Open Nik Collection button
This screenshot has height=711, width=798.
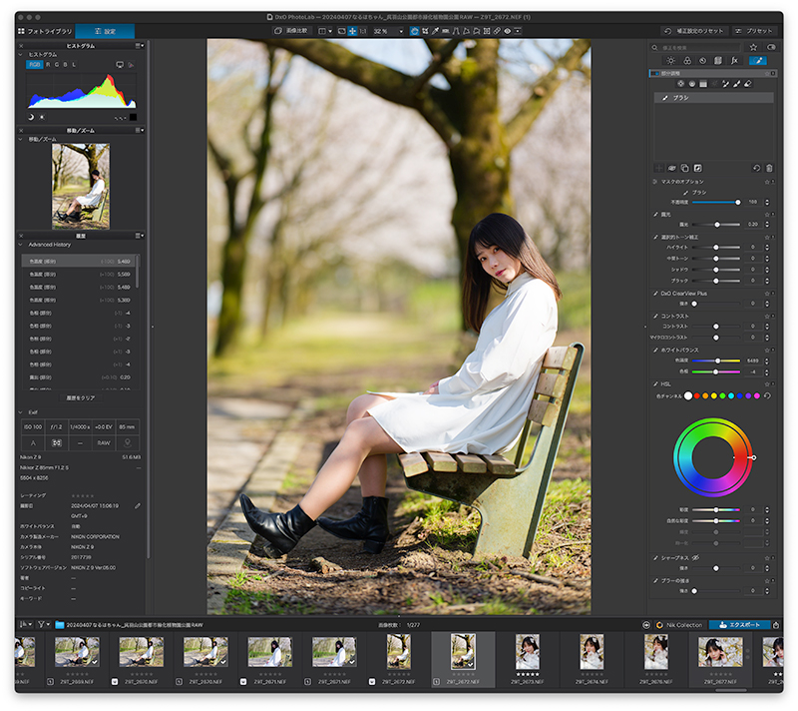(679, 625)
